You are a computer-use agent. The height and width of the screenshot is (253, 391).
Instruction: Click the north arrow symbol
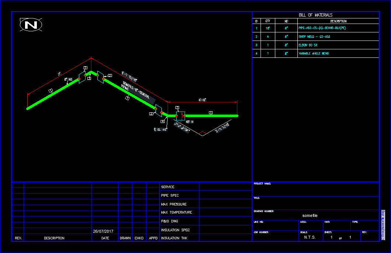click(x=31, y=25)
